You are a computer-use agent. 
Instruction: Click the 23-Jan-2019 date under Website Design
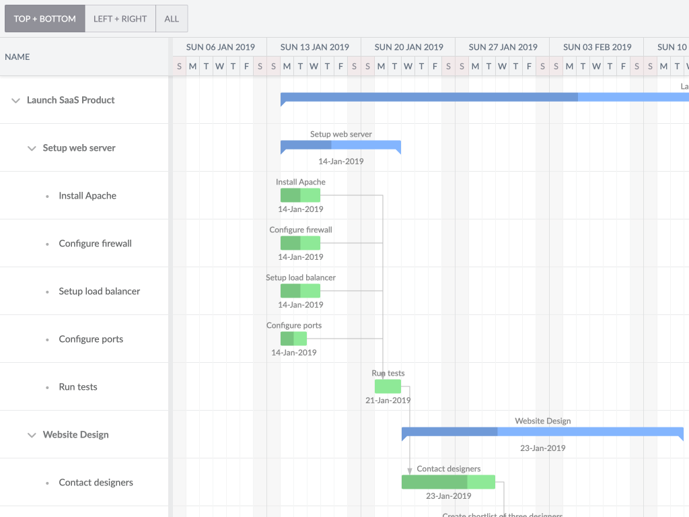point(543,448)
